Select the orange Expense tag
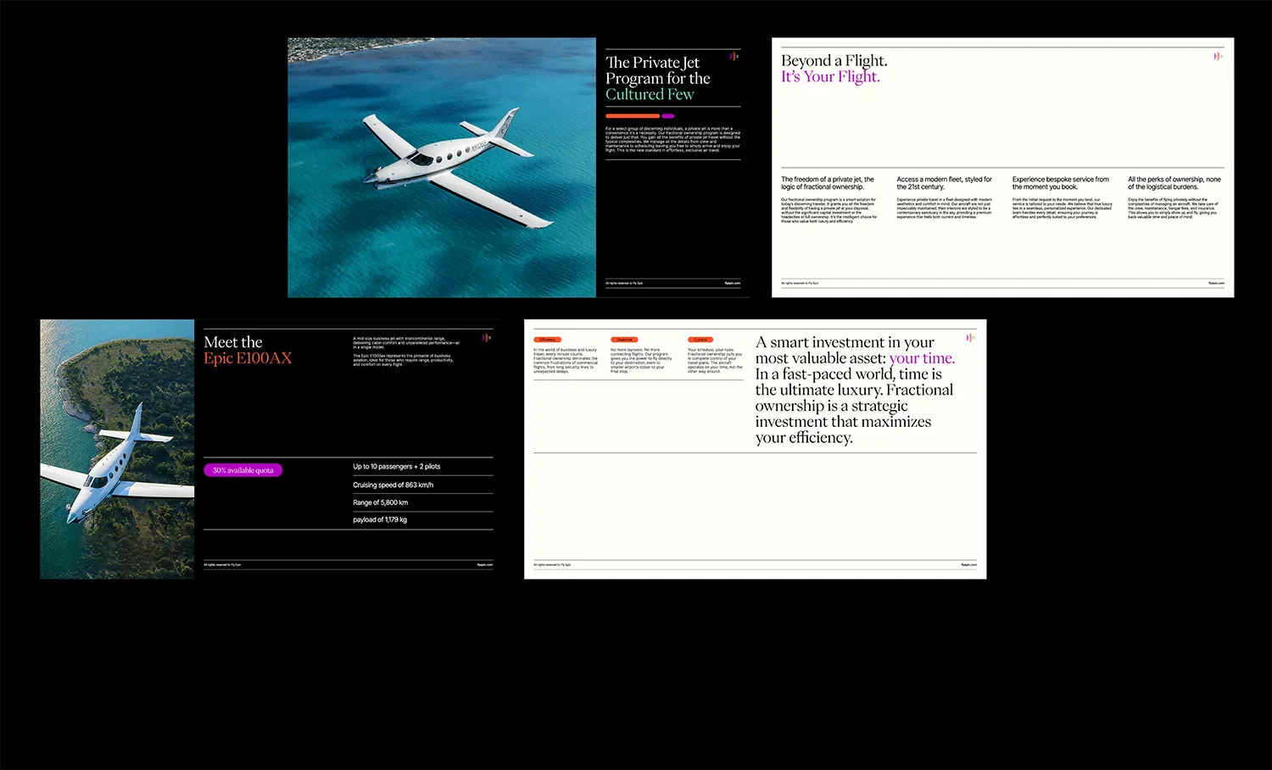The width and height of the screenshot is (1272, 770). pyautogui.click(x=625, y=339)
